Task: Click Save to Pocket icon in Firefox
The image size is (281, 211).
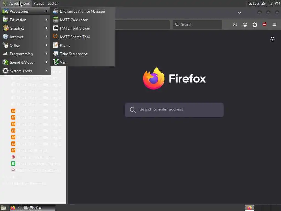Action: pos(235,24)
